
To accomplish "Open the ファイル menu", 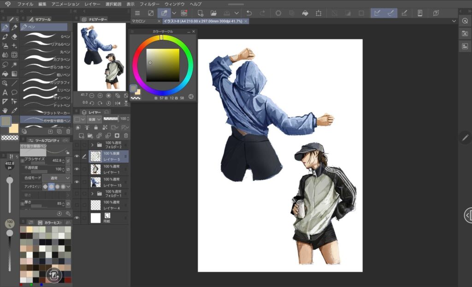I will point(25,4).
